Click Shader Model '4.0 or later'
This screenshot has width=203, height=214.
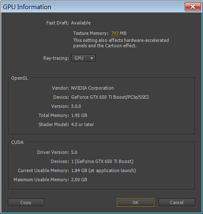coord(82,124)
